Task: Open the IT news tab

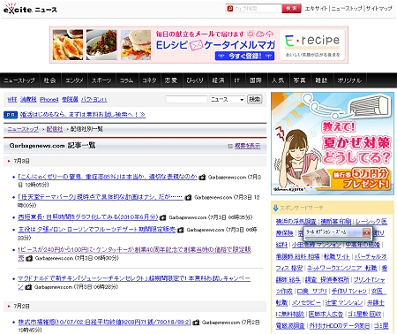Action: tap(237, 80)
